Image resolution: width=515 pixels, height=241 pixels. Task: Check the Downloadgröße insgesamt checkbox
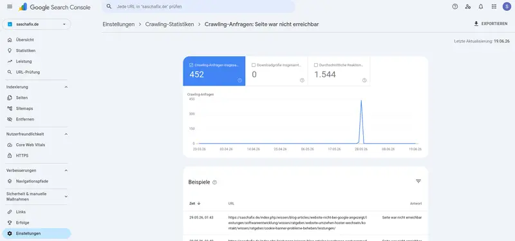[x=253, y=65]
